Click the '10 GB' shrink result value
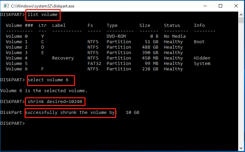Viewport: 245px width, 152px height. tap(133, 113)
